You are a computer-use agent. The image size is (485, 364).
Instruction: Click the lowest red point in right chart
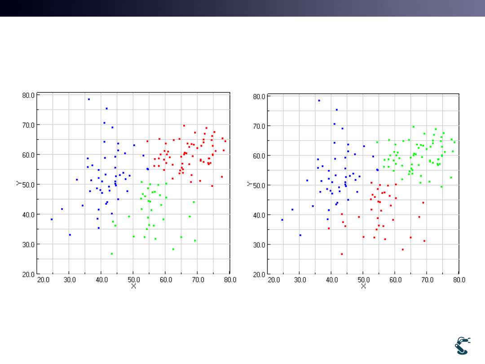point(342,254)
